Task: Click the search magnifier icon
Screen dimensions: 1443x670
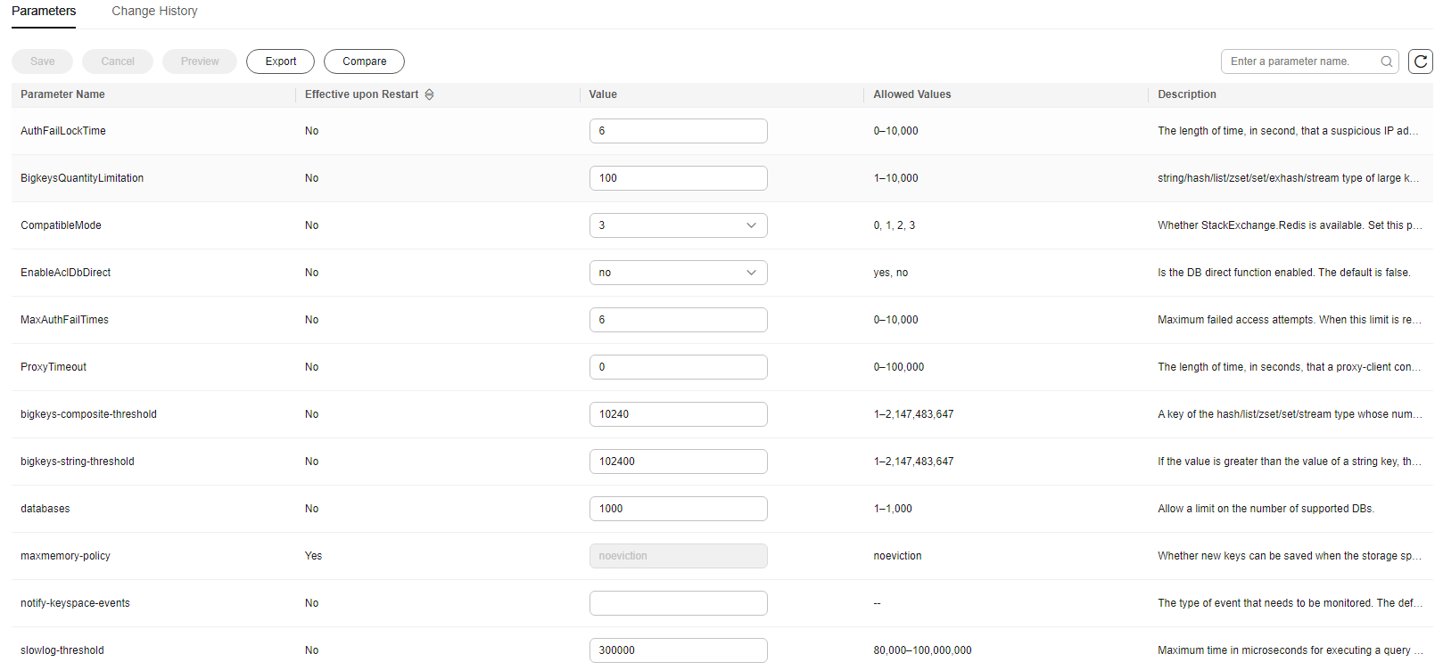Action: (1386, 61)
